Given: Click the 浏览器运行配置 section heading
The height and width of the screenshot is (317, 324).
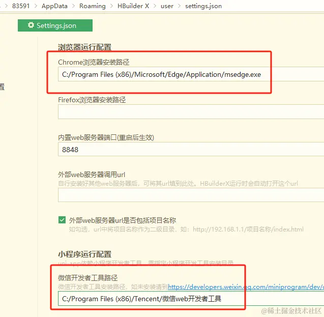Looking at the screenshot, I should (x=85, y=47).
